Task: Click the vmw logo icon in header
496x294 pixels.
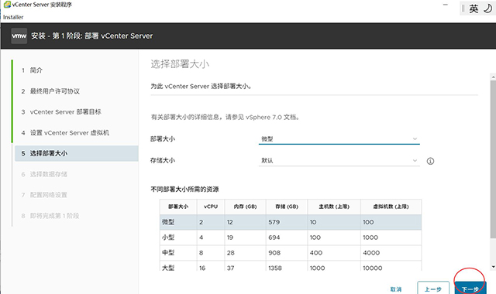Action: coord(19,36)
